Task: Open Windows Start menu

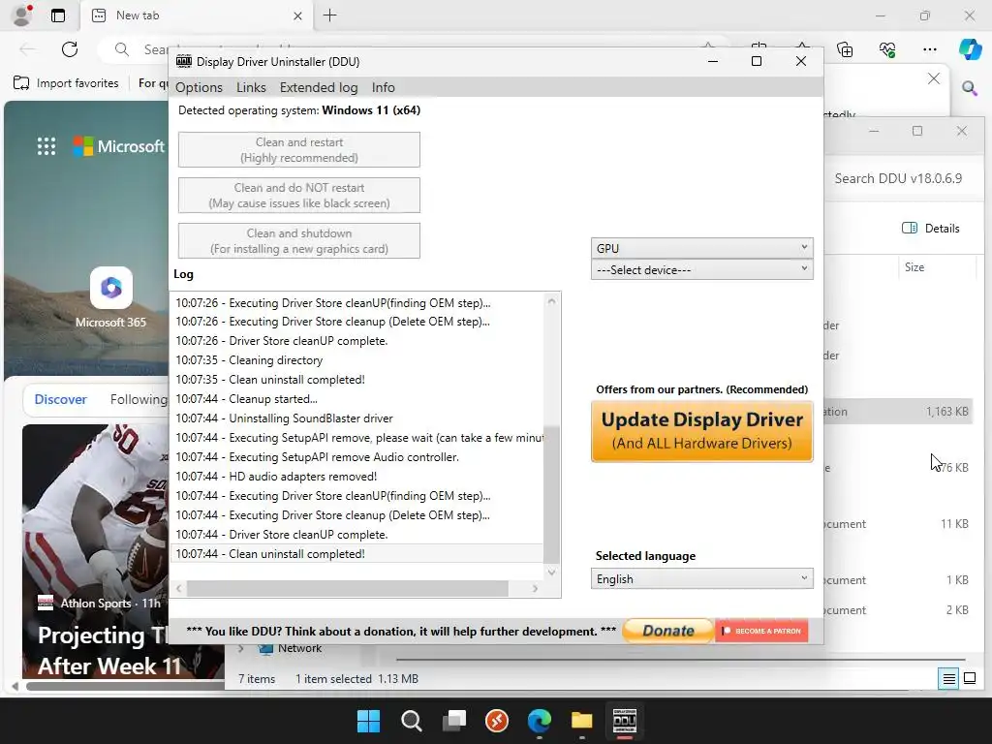Action: point(368,721)
